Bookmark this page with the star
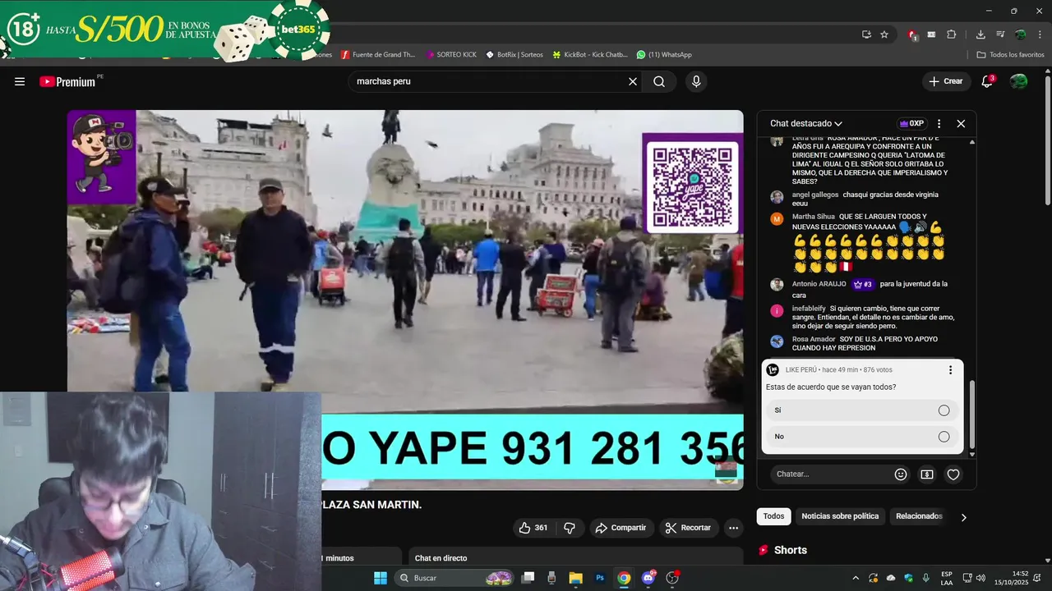Viewport: 1052px width, 591px height. click(884, 34)
